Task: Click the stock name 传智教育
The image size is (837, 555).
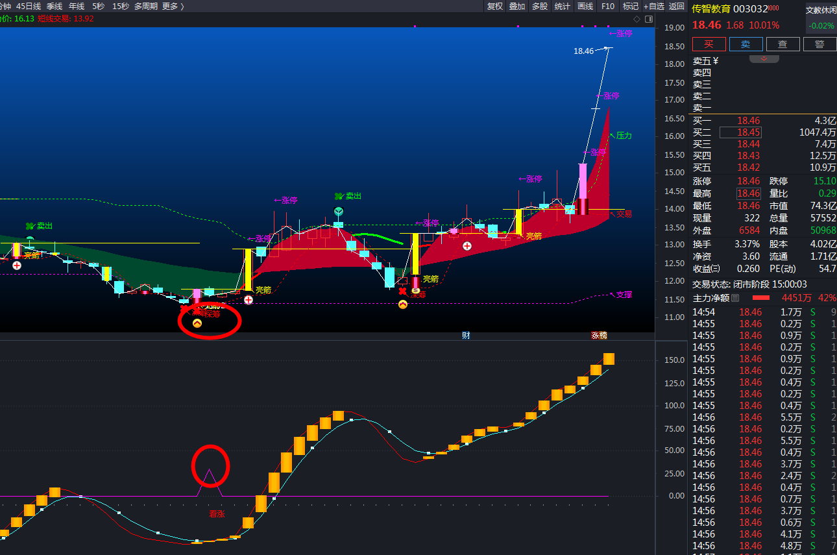Action: [711, 8]
